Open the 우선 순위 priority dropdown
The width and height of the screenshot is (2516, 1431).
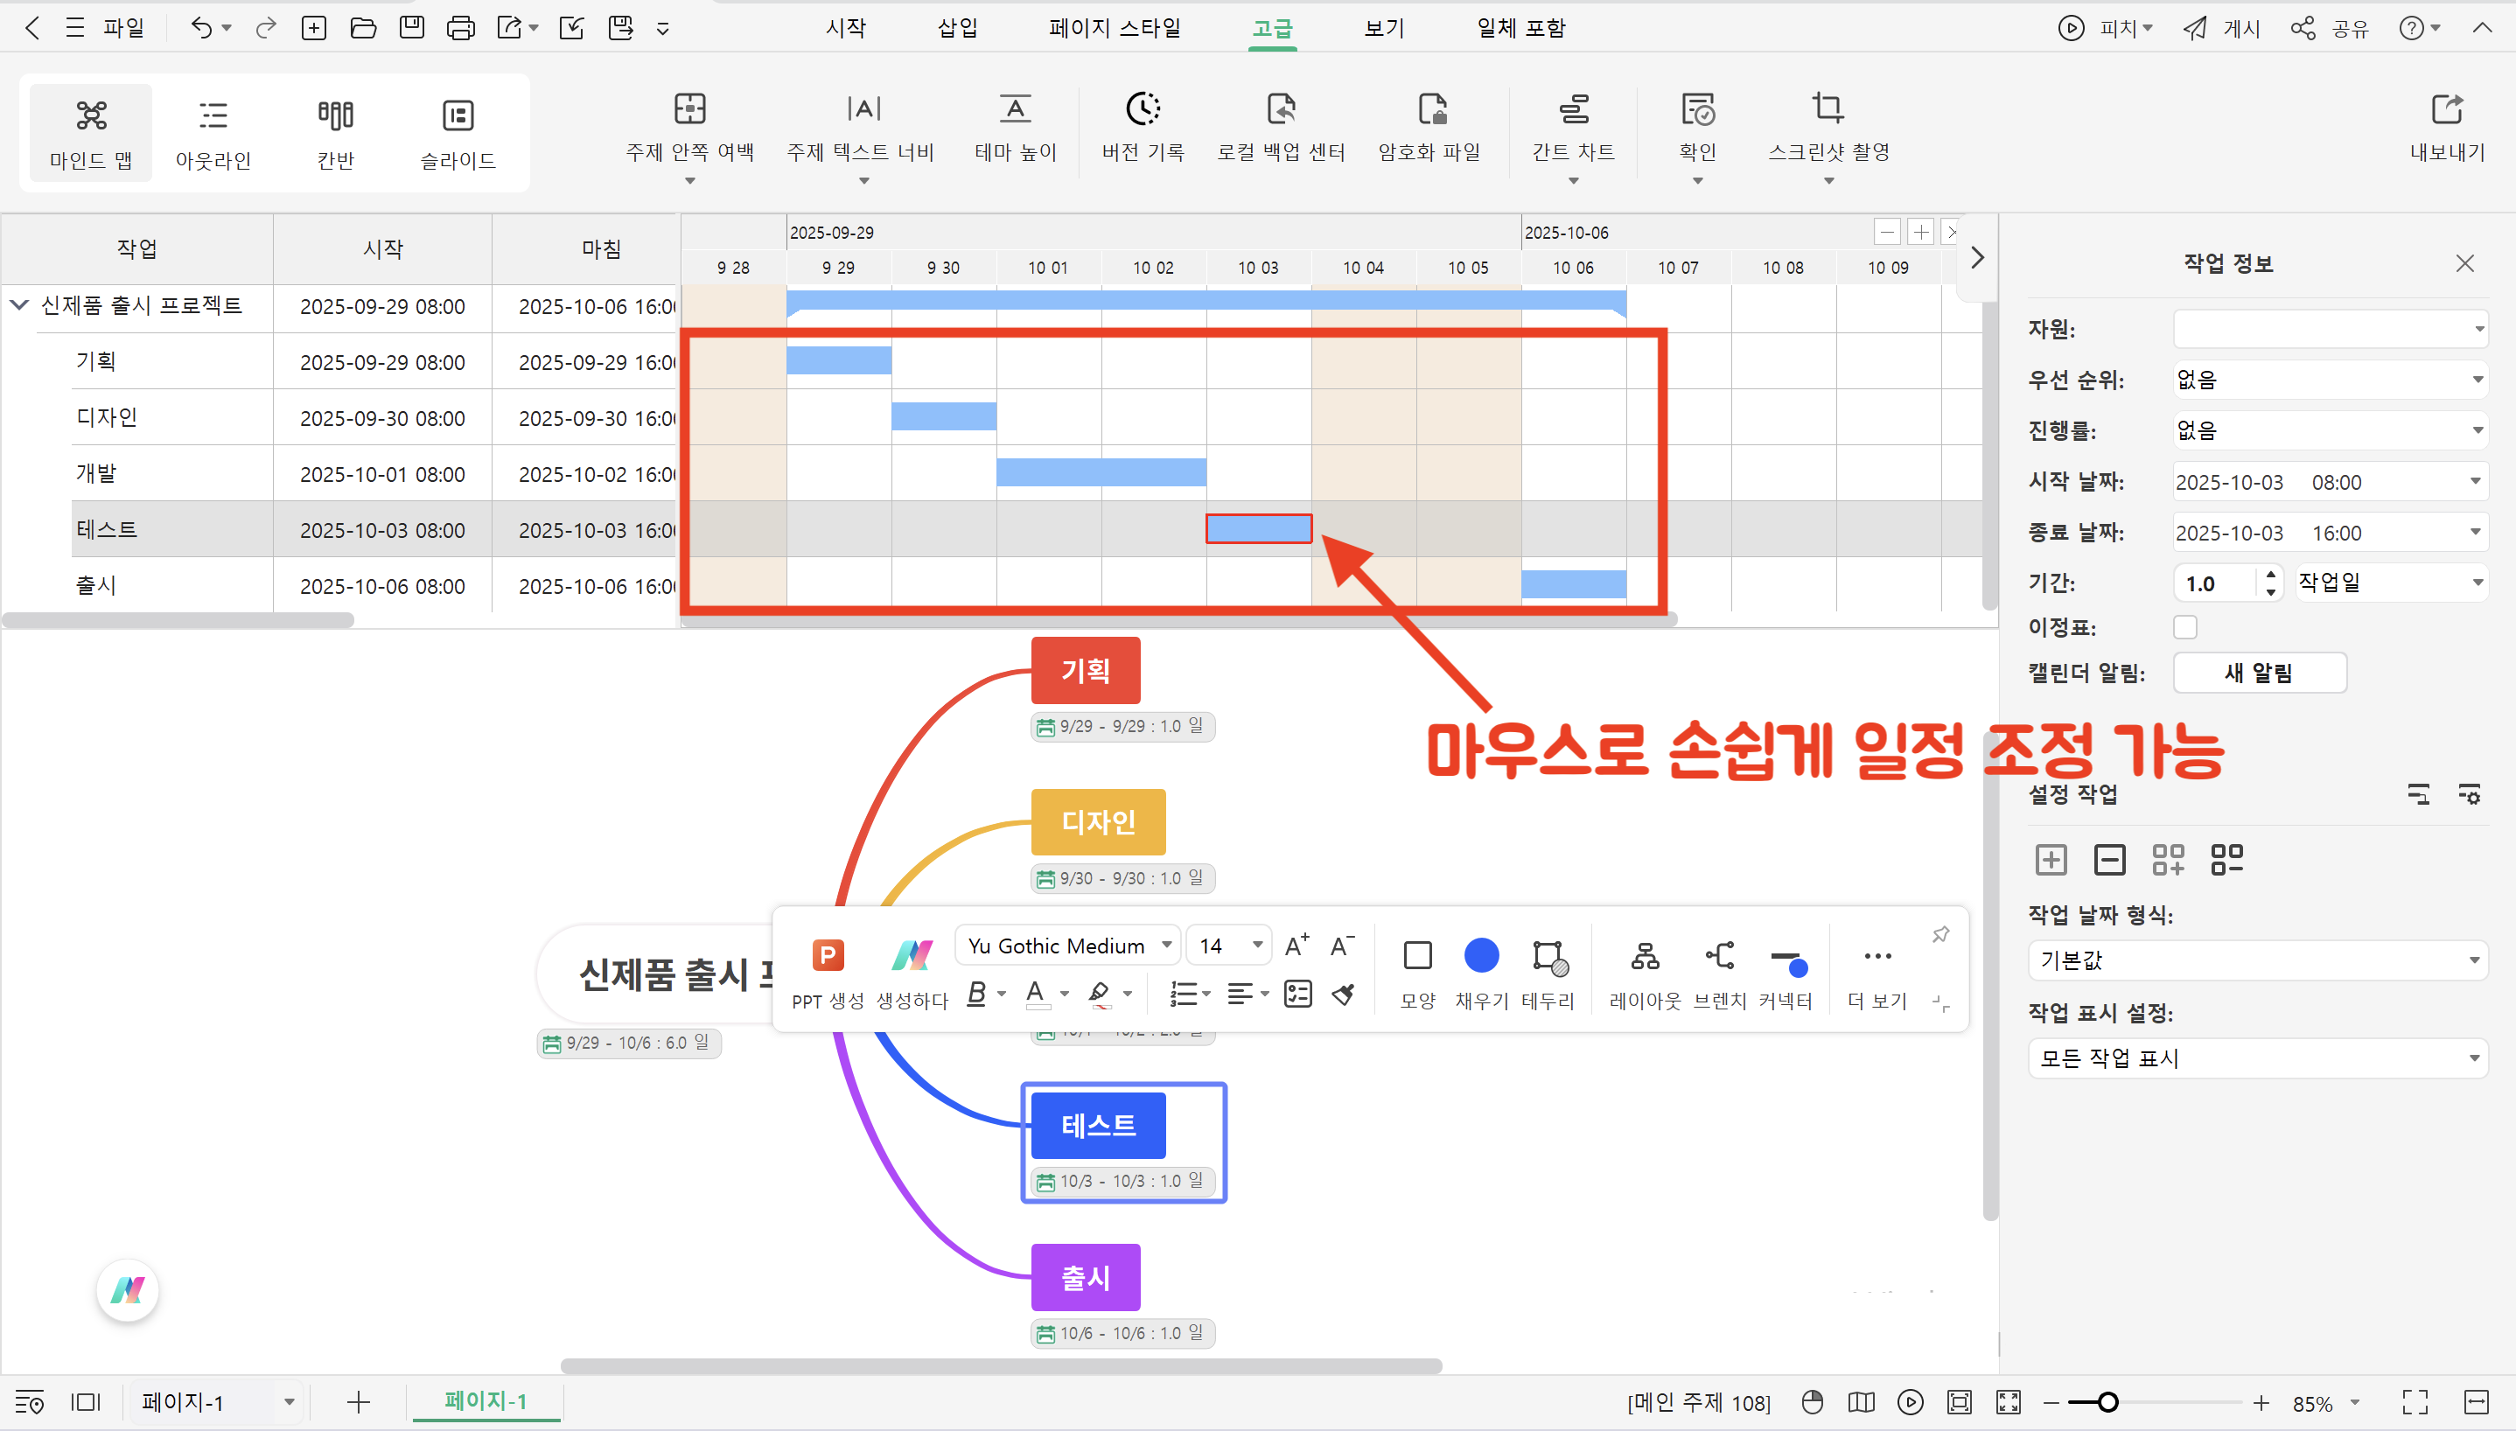coord(2330,380)
